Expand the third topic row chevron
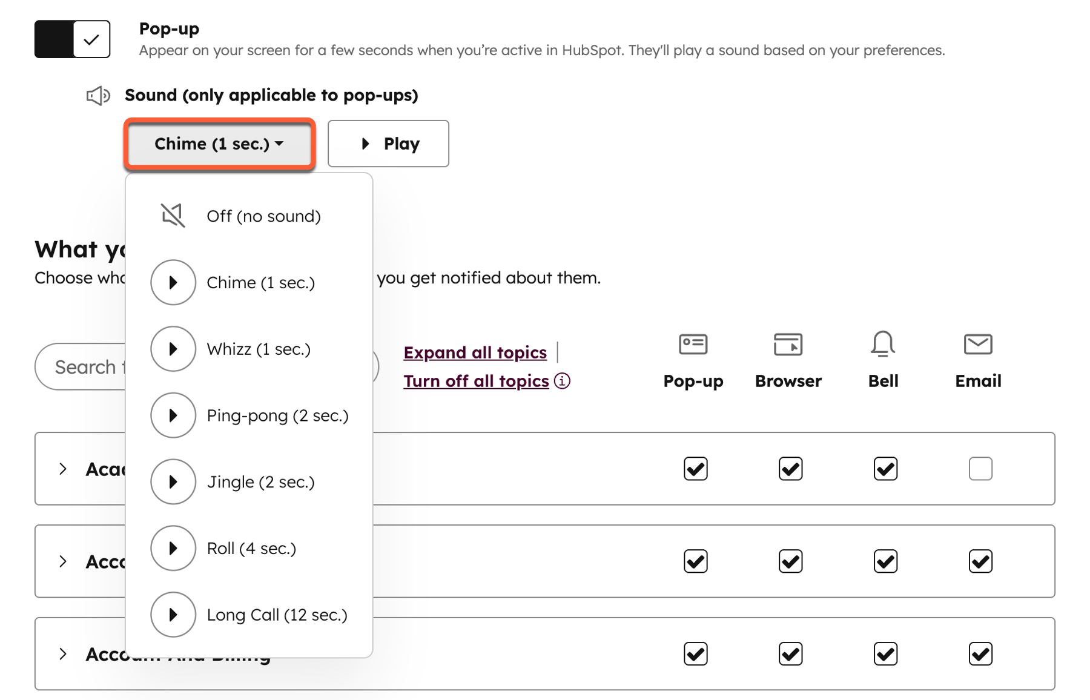 point(63,654)
